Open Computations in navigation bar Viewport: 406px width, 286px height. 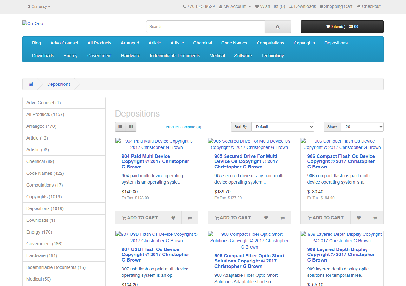tap(271, 43)
